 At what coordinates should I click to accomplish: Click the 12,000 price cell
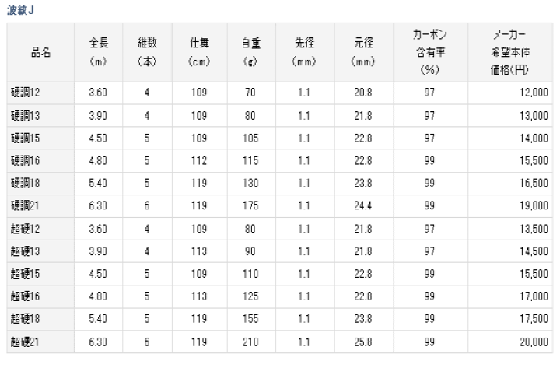510,93
